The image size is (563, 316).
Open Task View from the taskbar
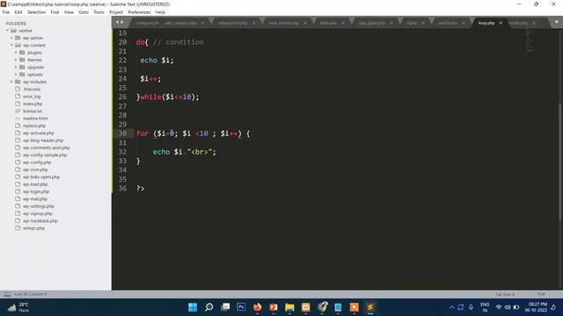tap(225, 307)
